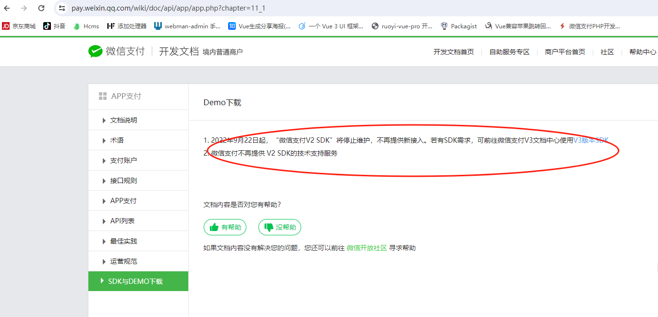Image resolution: width=658 pixels, height=317 pixels.
Task: Open 自助服务专区 in top navigation
Action: coord(509,52)
